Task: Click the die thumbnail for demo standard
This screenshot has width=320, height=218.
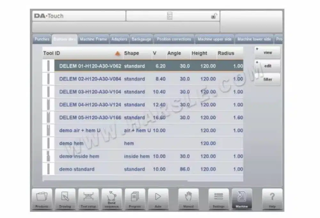Action: coord(48,169)
